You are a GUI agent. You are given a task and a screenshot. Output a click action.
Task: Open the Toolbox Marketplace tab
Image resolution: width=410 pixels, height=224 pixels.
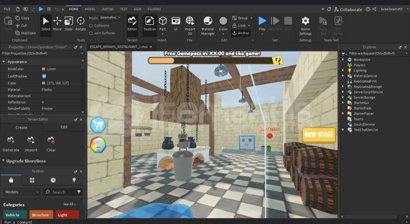(11, 180)
